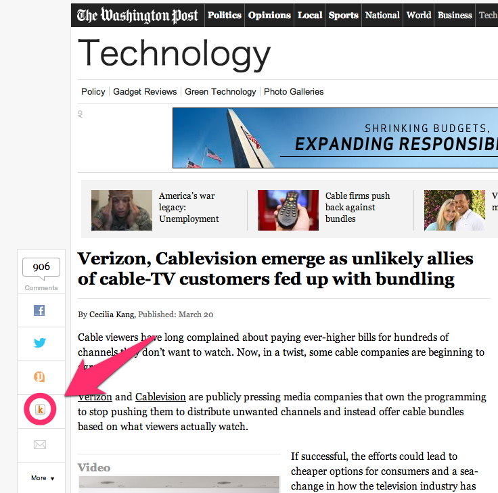The image size is (498, 493).
Task: Click the circled orange k icon
Action: (x=40, y=410)
